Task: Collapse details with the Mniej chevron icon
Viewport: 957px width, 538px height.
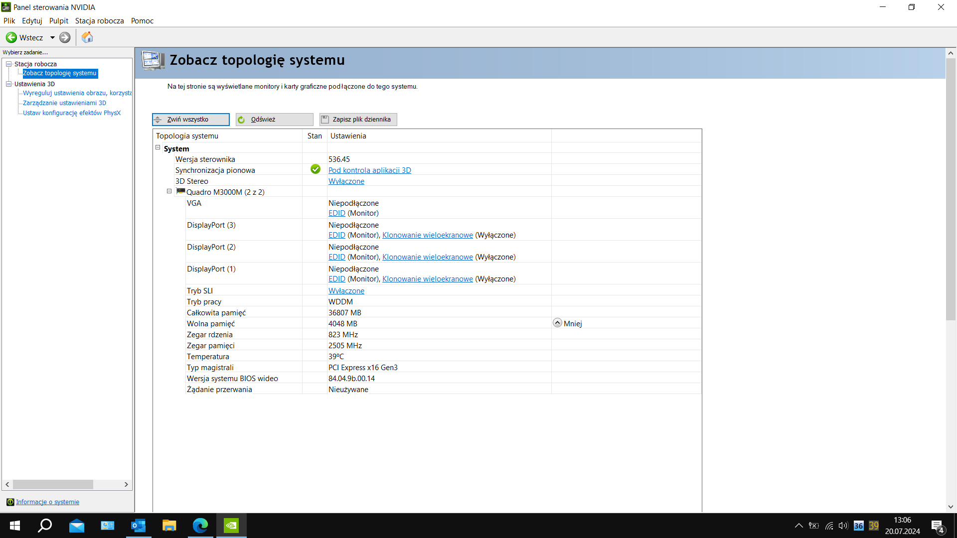Action: click(x=557, y=323)
